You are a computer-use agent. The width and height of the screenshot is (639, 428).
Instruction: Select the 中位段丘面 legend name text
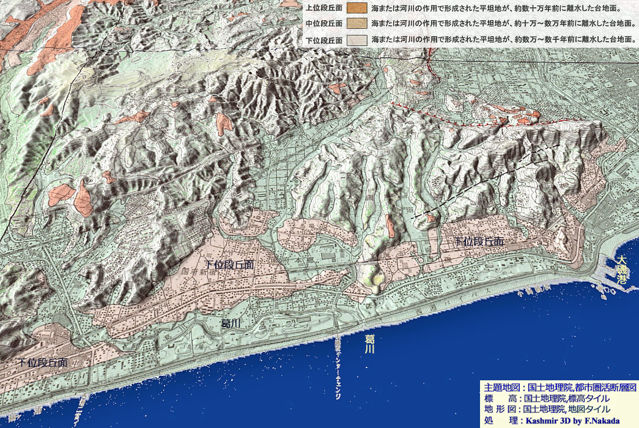[x=323, y=24]
